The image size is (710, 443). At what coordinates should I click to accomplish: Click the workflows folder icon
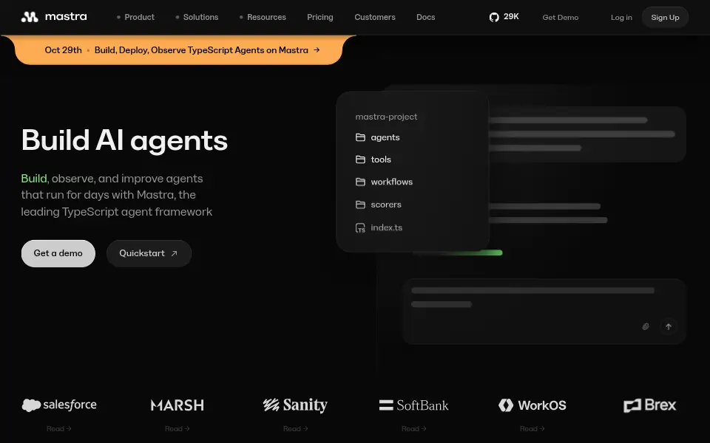coord(360,182)
